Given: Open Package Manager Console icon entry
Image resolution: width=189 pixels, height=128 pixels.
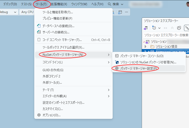Looking at the screenshot, I should point(117,56).
